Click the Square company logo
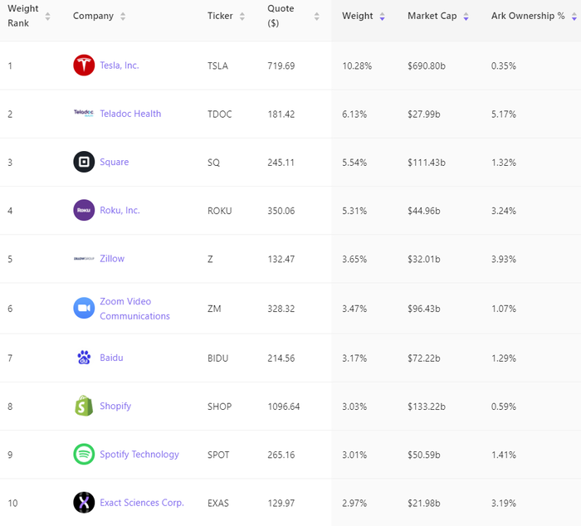 (84, 162)
